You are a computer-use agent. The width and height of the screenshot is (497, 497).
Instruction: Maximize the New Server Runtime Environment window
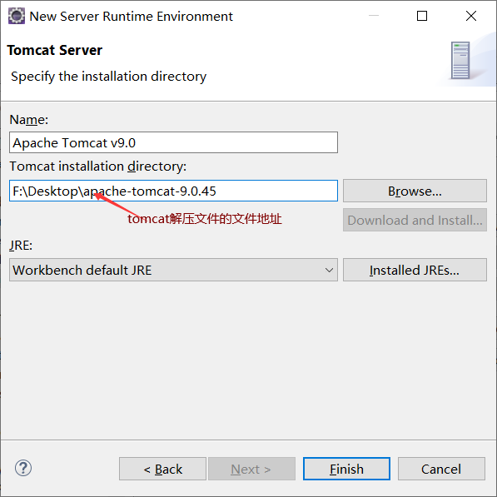pyautogui.click(x=421, y=16)
